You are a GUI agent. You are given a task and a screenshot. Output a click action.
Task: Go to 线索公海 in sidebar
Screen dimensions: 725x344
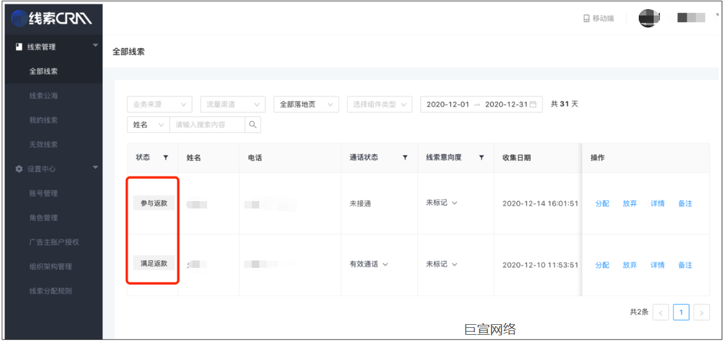click(x=43, y=96)
